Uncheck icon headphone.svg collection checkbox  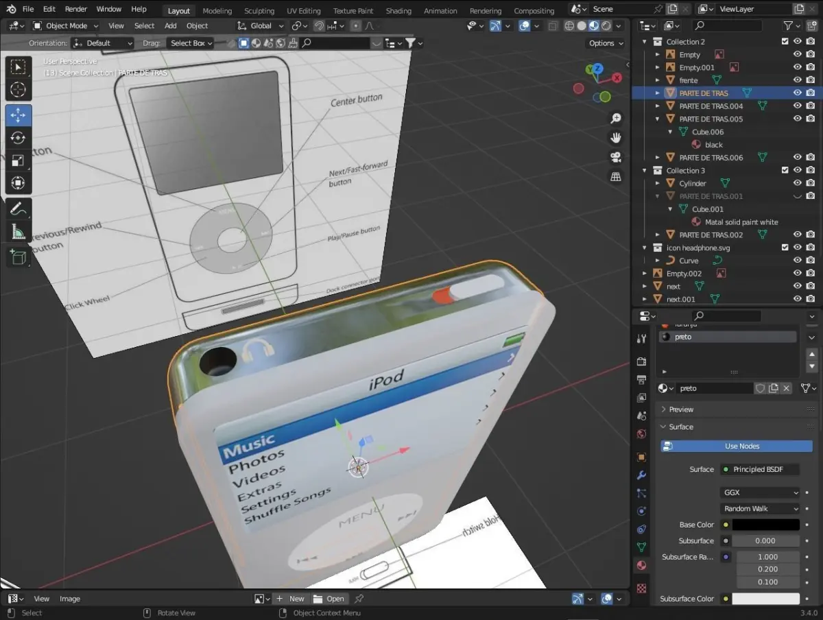point(785,248)
